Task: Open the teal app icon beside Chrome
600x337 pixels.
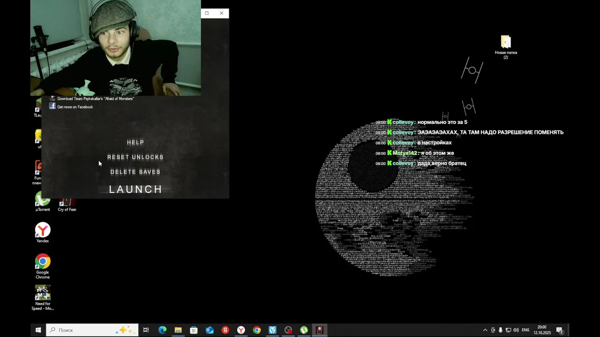Action: 272,330
